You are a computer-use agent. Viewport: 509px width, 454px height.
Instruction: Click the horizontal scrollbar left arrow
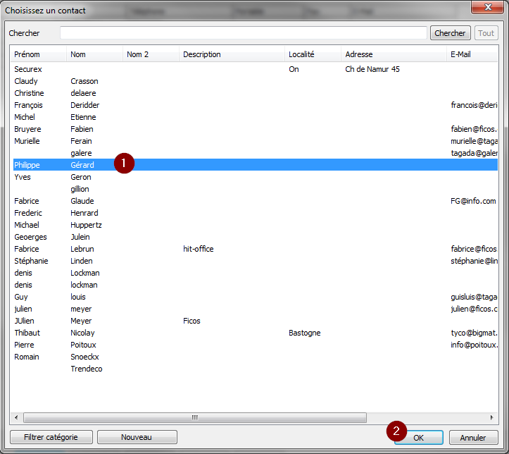[x=17, y=417]
